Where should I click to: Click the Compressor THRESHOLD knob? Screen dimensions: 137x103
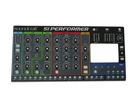[x=47, y=66]
